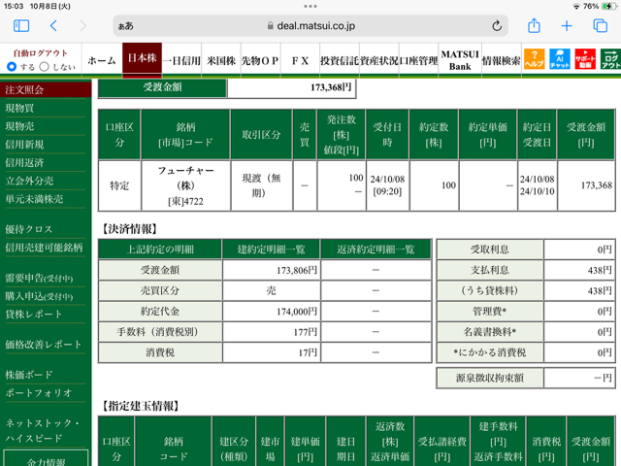Open 信用売建可能銘柄 in the sidebar

click(44, 248)
